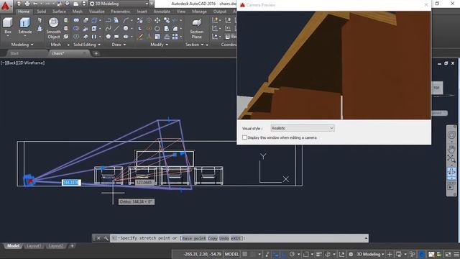Click the plus to open a new drawing tab
This screenshot has height=259, width=460.
tap(96, 53)
